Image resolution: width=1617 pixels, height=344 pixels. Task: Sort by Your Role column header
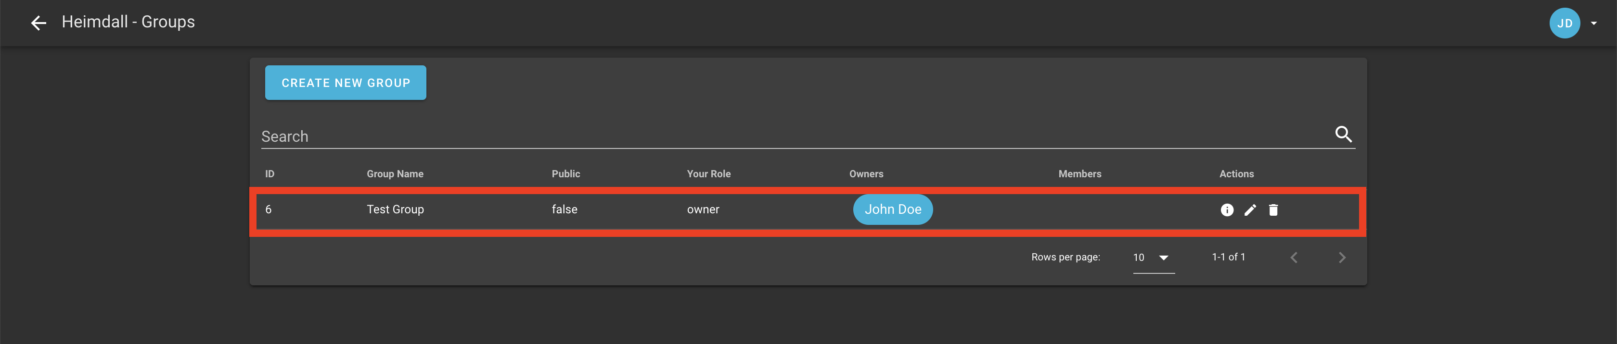(x=709, y=173)
